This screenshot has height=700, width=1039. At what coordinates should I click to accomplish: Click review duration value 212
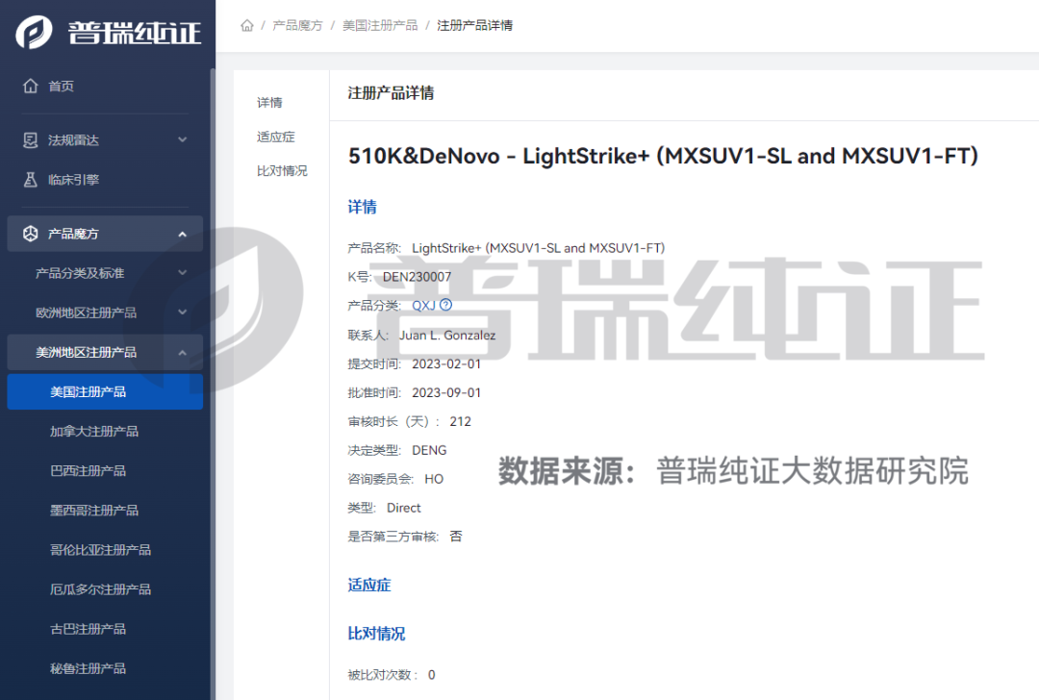click(460, 421)
